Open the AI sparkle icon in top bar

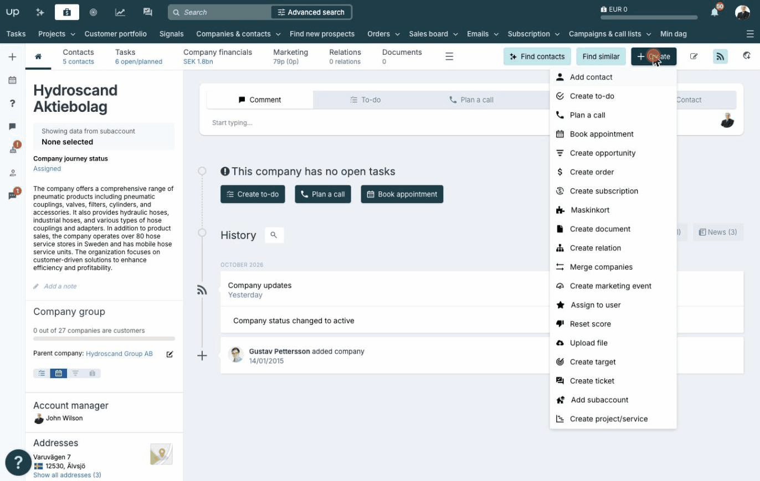40,12
